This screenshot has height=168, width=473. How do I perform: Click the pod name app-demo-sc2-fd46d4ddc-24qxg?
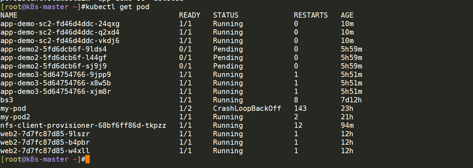[x=60, y=24]
